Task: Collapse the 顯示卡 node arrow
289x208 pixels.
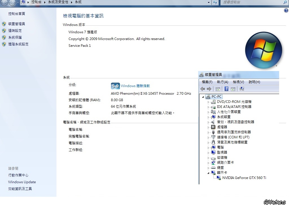Action: (x=209, y=173)
